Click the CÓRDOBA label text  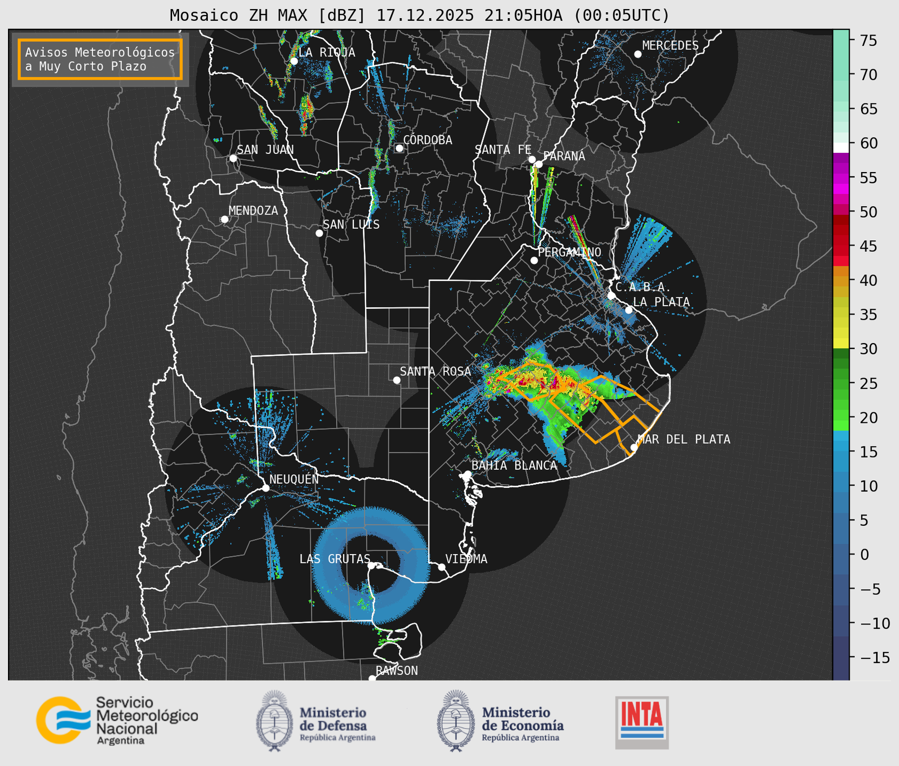[x=427, y=140]
